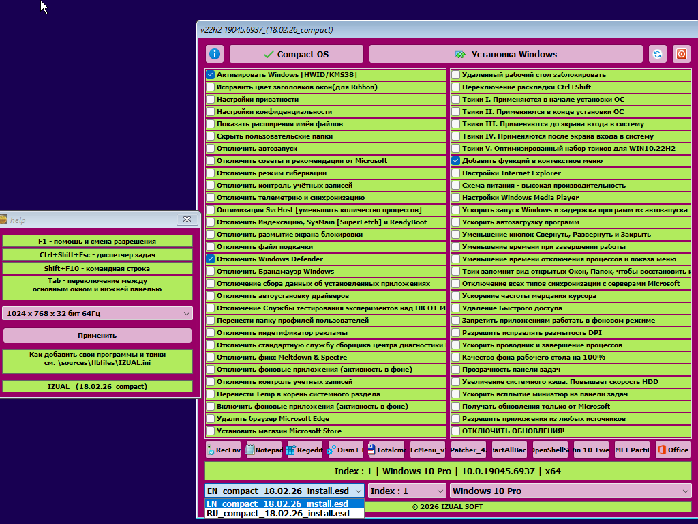The height and width of the screenshot is (524, 698).
Task: Click the Установка Windows button
Action: (506, 55)
